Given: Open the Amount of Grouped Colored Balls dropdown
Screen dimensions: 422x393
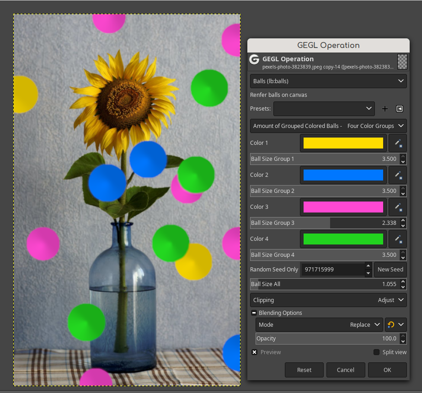Looking at the screenshot, I should point(328,126).
